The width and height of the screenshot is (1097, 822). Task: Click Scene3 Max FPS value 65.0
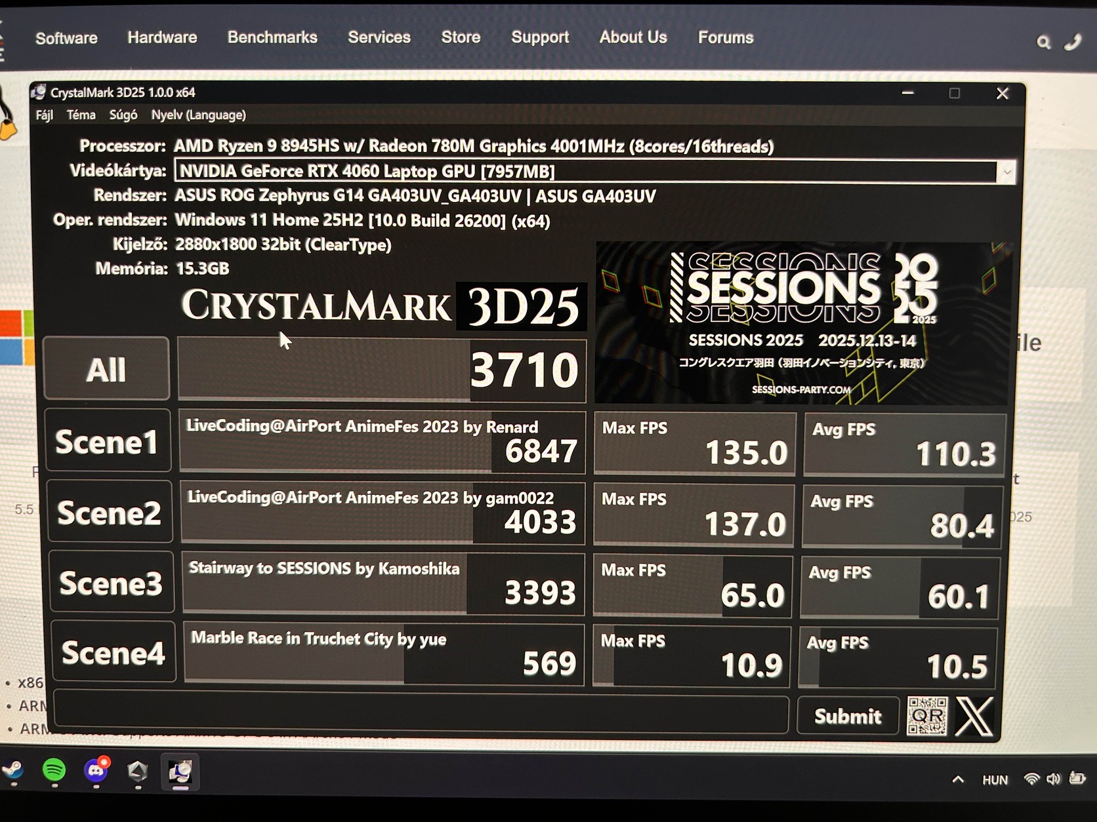click(x=753, y=595)
